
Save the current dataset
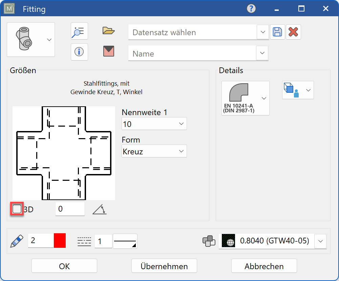coord(277,31)
